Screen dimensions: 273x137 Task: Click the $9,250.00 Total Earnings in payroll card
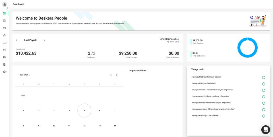click(x=128, y=53)
